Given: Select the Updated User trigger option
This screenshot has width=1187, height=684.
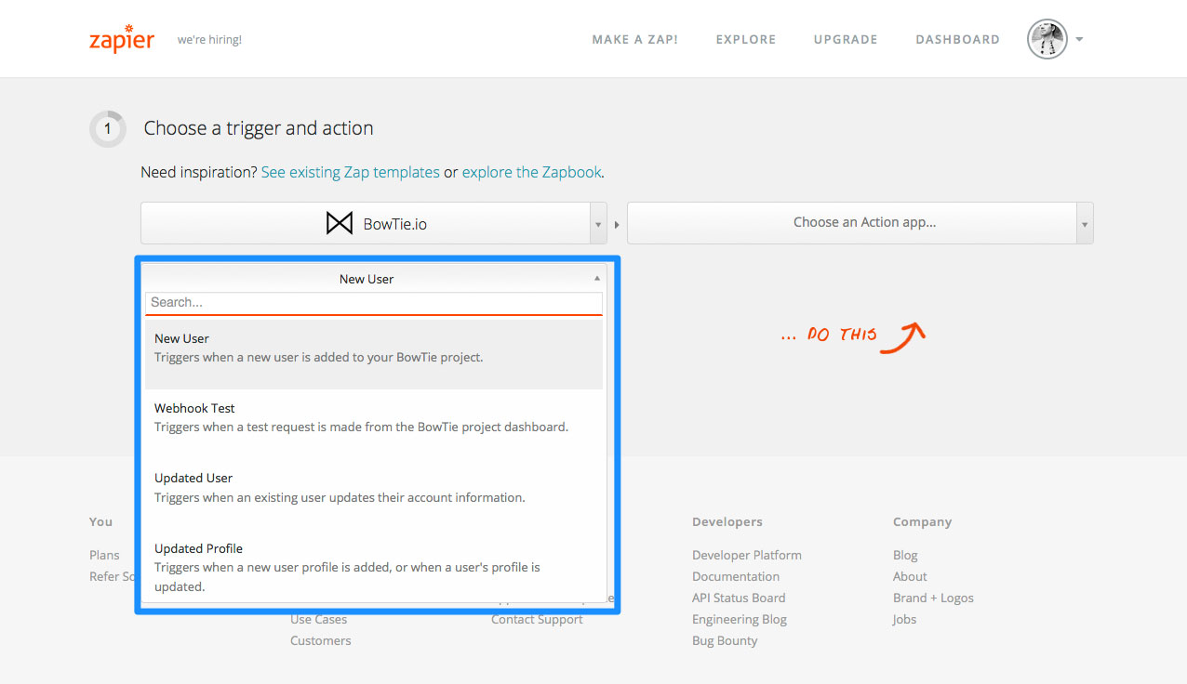Looking at the screenshot, I should pyautogui.click(x=374, y=493).
